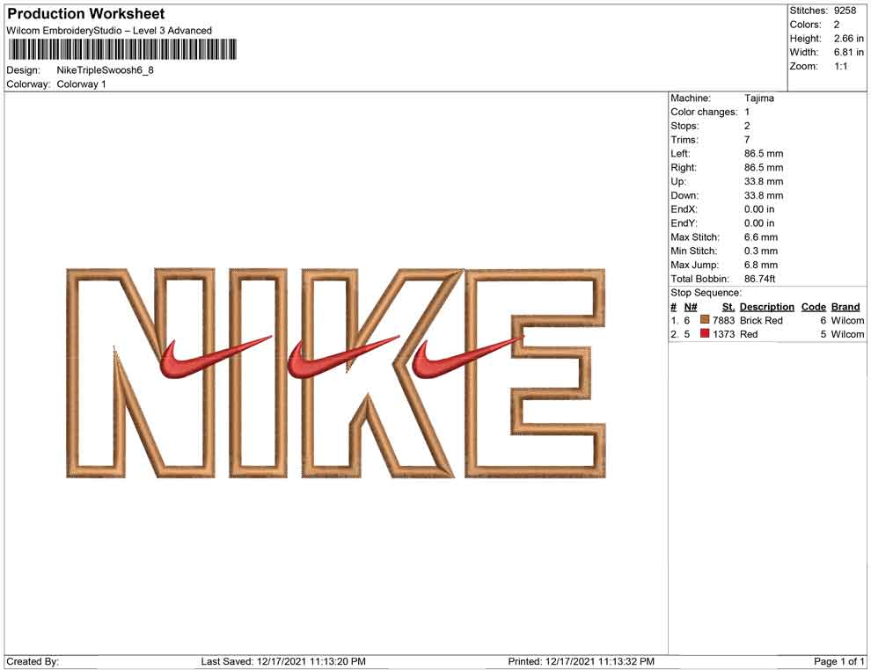871x670 pixels.
Task: Click the Brick Red color swatch
Action: point(704,321)
